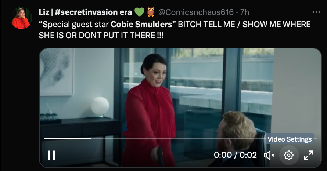Screen dimensions: 327x171
Task: Click the Video Settings tooltip label
Action: pos(290,139)
